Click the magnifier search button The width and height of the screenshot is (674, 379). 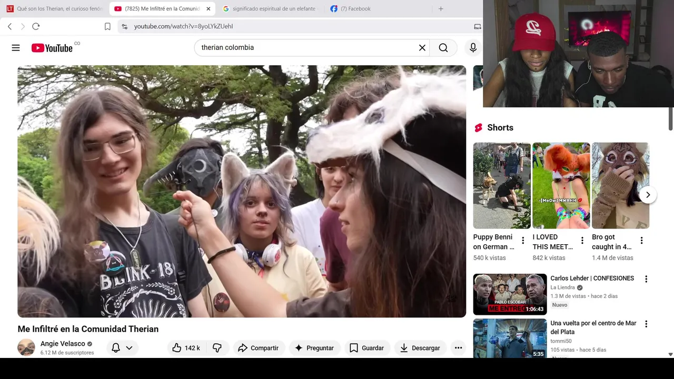pos(443,48)
